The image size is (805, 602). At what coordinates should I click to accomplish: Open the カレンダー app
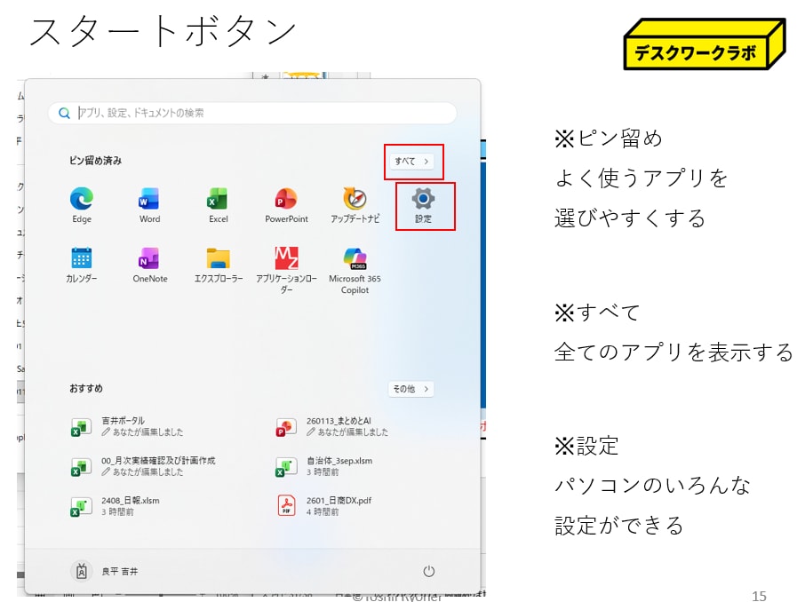tap(81, 265)
